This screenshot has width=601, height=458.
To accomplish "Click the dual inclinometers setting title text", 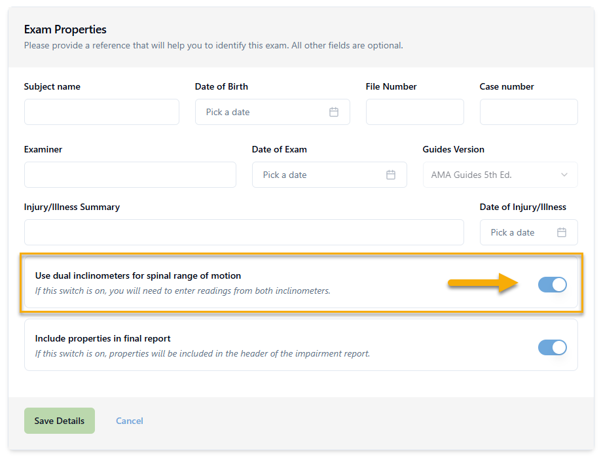I will (138, 275).
